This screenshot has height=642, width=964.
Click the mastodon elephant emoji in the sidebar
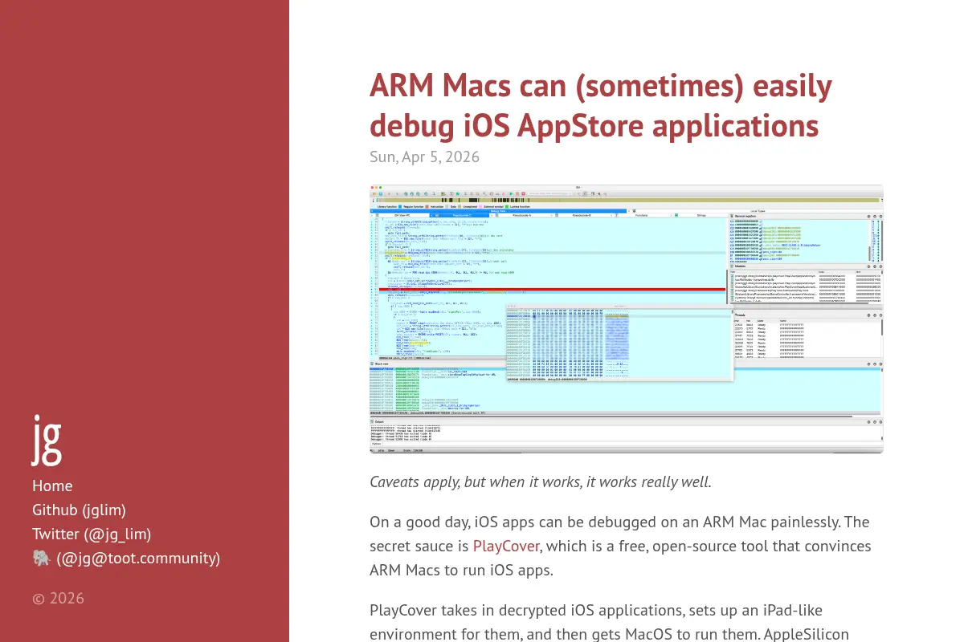pos(42,558)
